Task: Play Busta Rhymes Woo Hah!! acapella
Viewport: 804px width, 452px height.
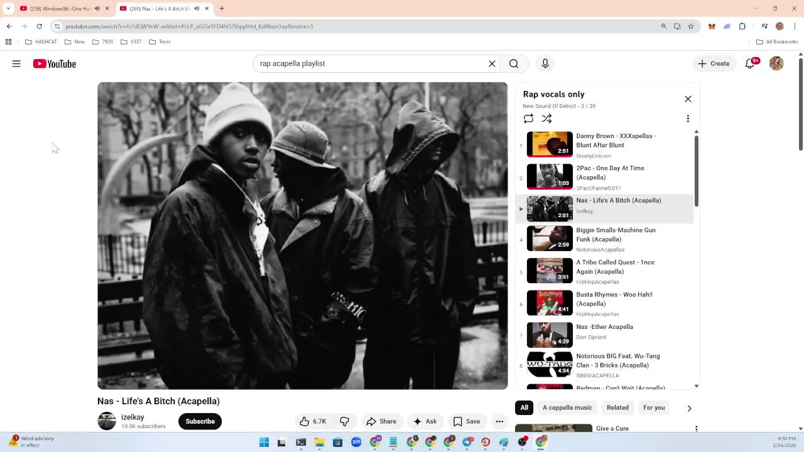Action: pos(606,303)
